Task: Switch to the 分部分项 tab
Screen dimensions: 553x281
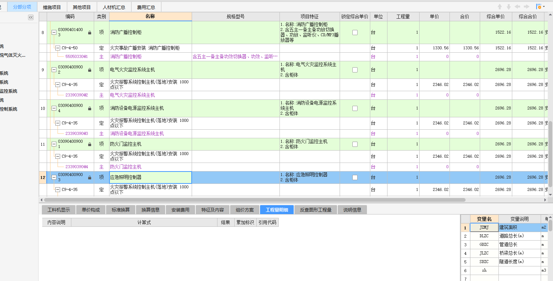Action: pos(22,7)
